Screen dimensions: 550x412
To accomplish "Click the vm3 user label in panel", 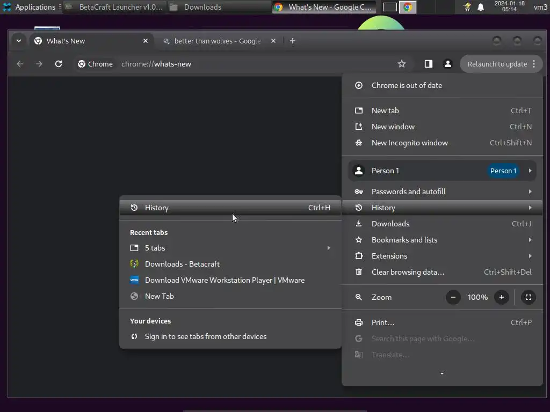I will [x=540, y=7].
